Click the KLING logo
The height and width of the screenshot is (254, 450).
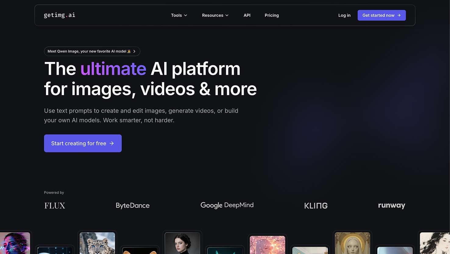[x=316, y=206]
